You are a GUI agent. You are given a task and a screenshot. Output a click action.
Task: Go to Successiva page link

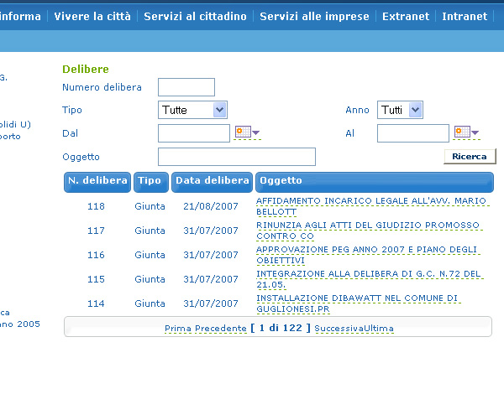point(339,329)
